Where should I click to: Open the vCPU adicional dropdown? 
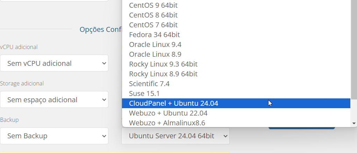pos(54,63)
